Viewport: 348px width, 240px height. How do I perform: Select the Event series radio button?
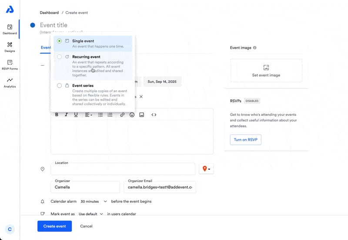pos(59,85)
